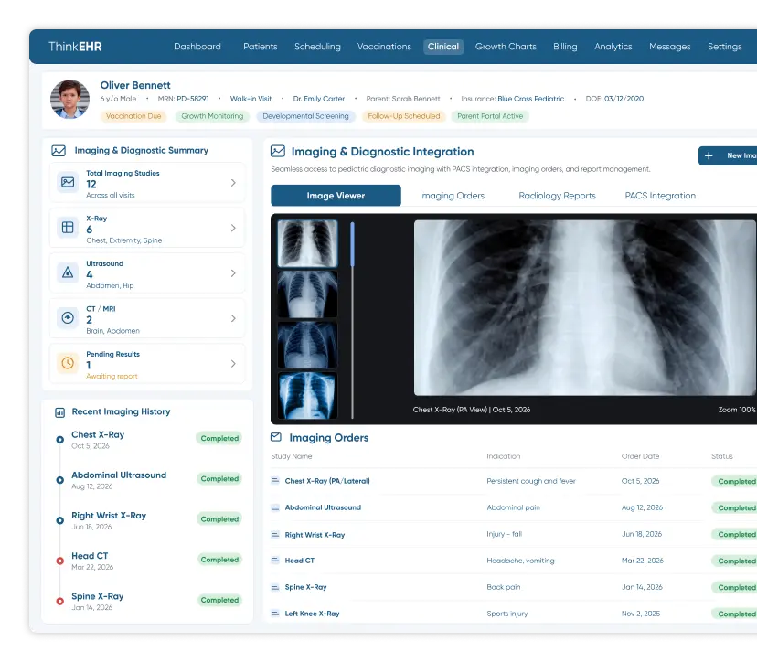
Task: Click the Growth Monitoring tag
Action: 212,116
